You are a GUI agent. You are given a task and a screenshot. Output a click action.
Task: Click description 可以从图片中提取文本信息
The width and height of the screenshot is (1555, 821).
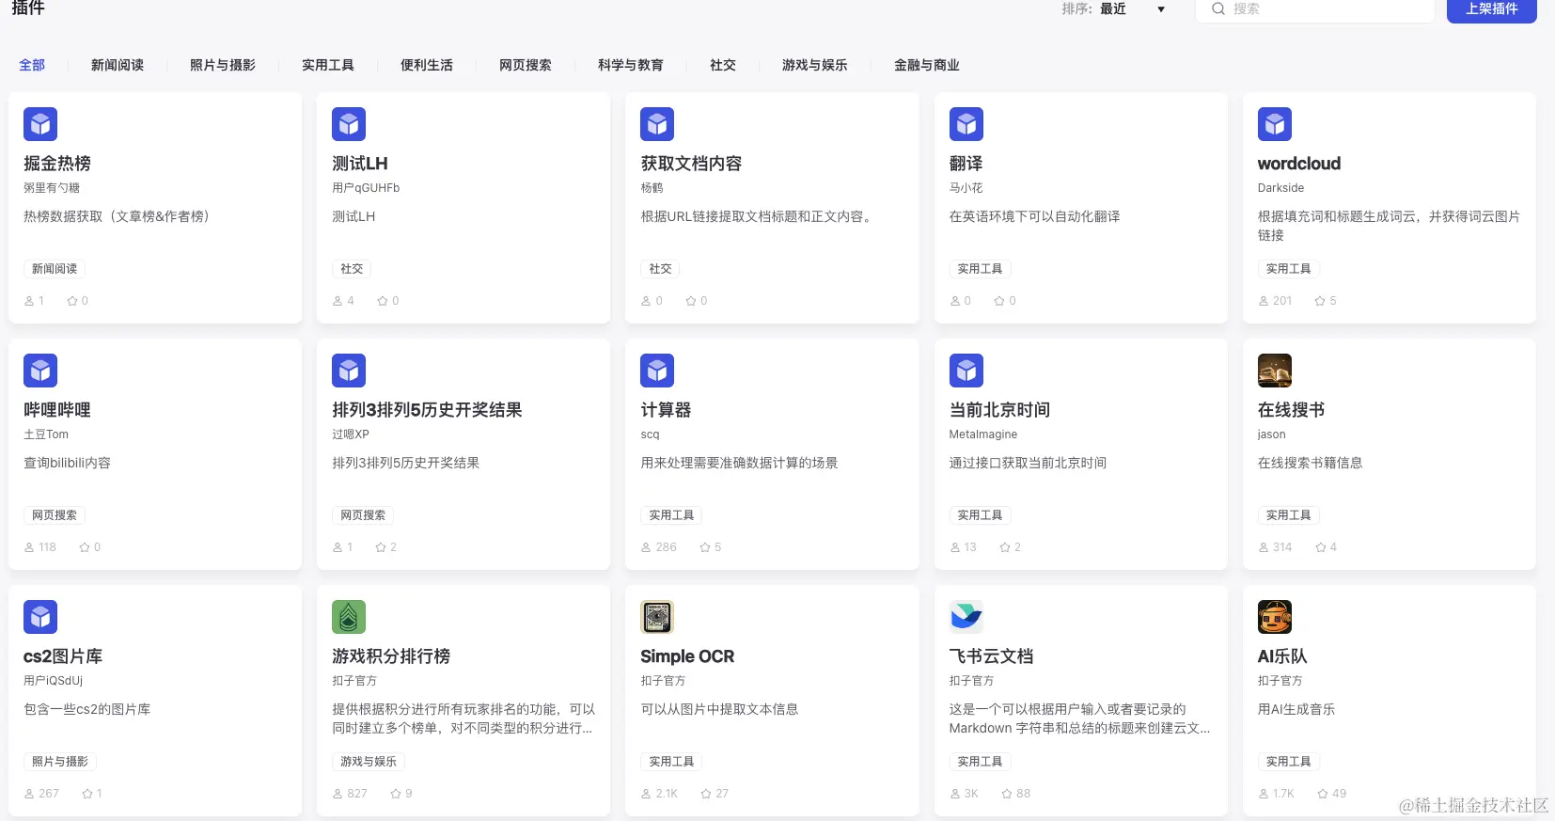pyautogui.click(x=719, y=709)
